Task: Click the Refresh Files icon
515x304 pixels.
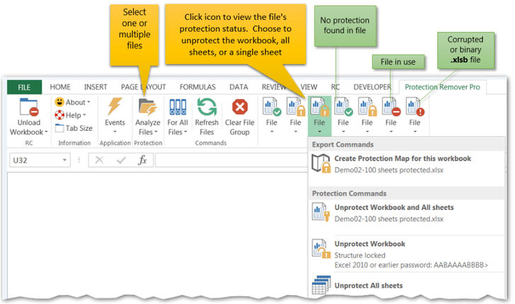Action: [207, 107]
